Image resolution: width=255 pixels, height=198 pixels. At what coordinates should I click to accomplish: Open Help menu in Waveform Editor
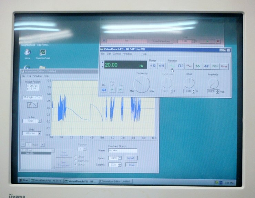(46, 76)
